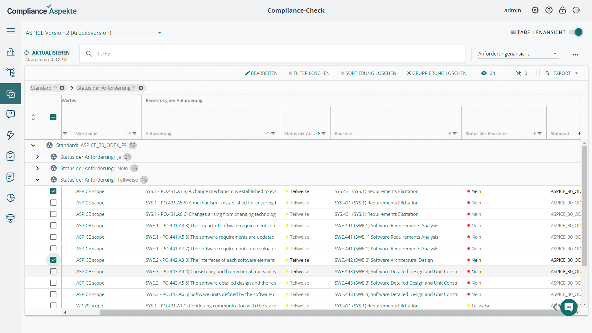Check the SWE.3 - PO.443.A6 row checkbox

(x=53, y=294)
